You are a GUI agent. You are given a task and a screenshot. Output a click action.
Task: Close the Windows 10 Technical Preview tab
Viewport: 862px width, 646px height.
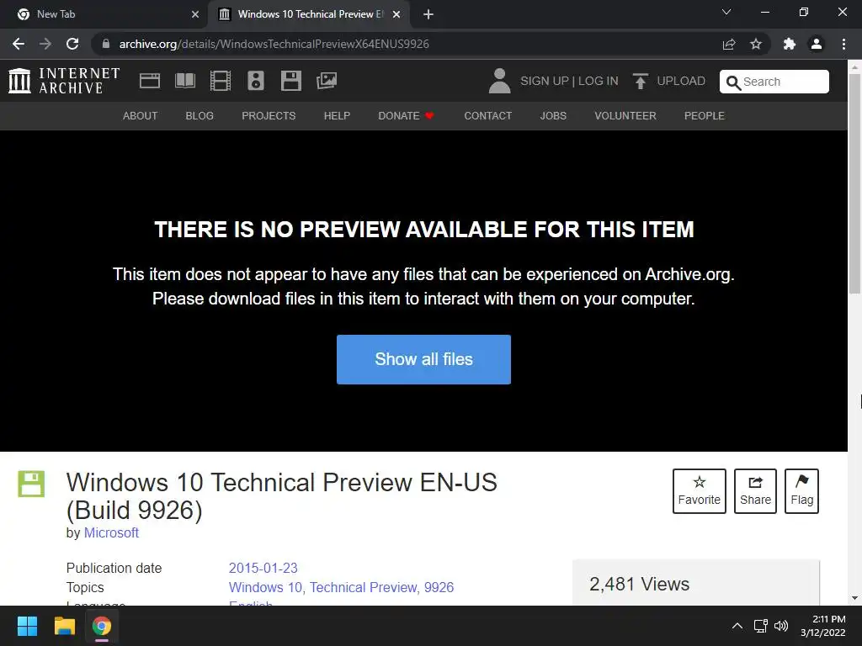tap(396, 14)
